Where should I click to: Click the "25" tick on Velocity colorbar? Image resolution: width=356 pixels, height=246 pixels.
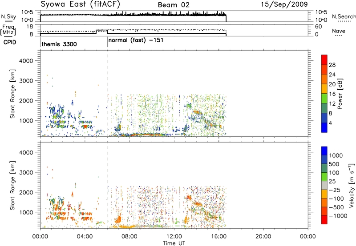(332, 181)
